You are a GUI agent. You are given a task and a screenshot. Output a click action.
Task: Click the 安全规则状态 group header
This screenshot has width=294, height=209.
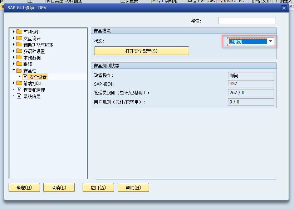click(x=184, y=66)
